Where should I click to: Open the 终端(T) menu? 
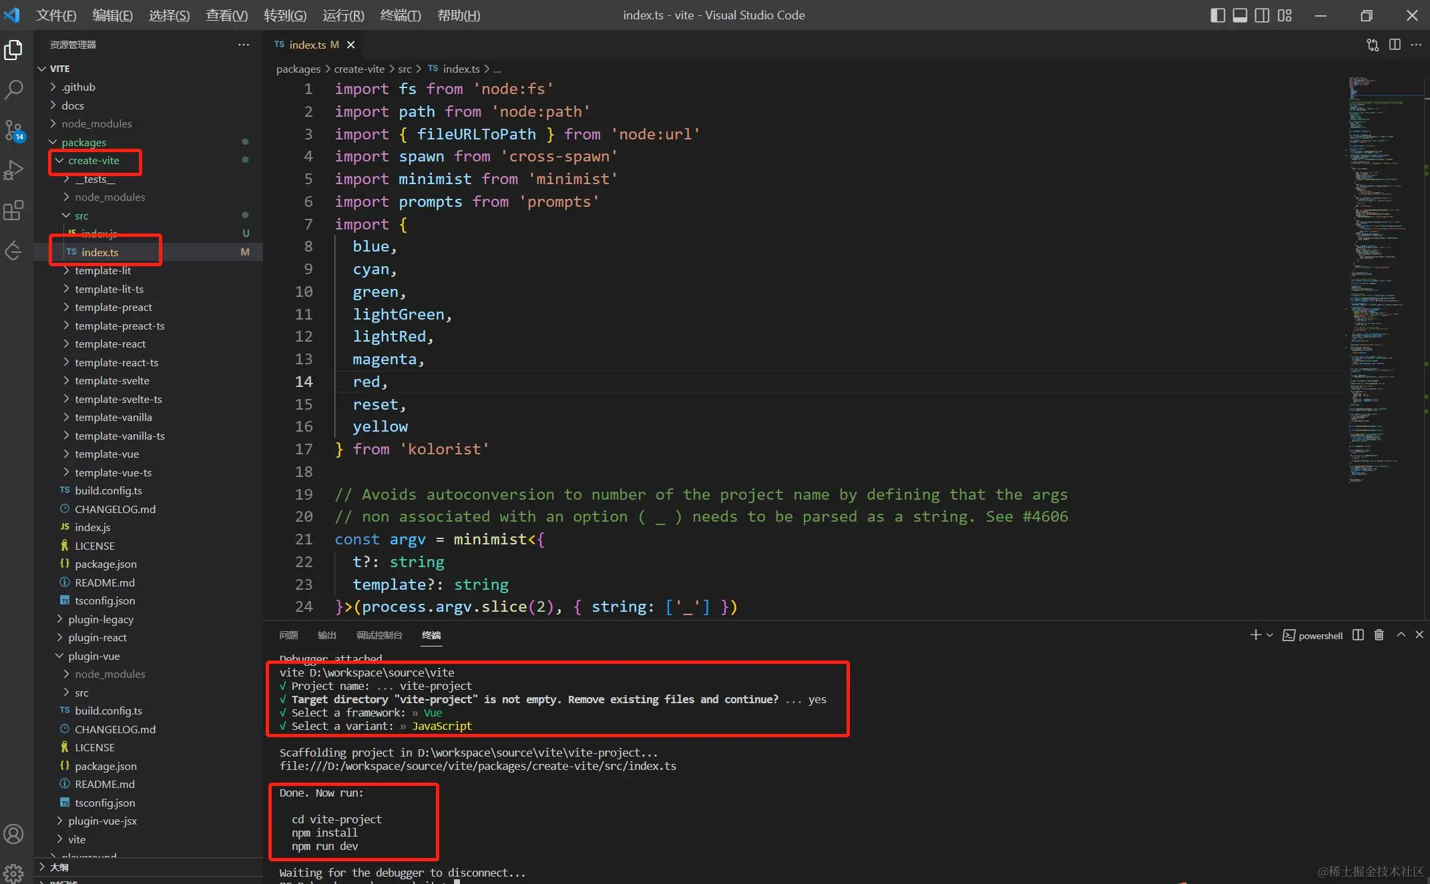pyautogui.click(x=400, y=15)
